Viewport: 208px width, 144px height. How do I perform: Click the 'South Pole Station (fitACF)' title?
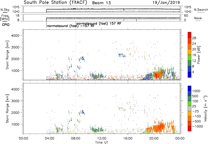(55, 3)
